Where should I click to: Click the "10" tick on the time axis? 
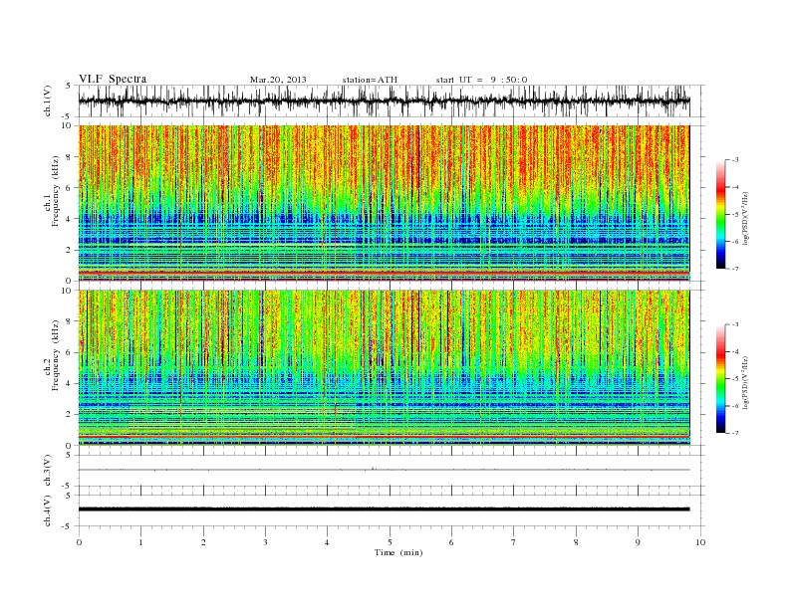pos(700,542)
